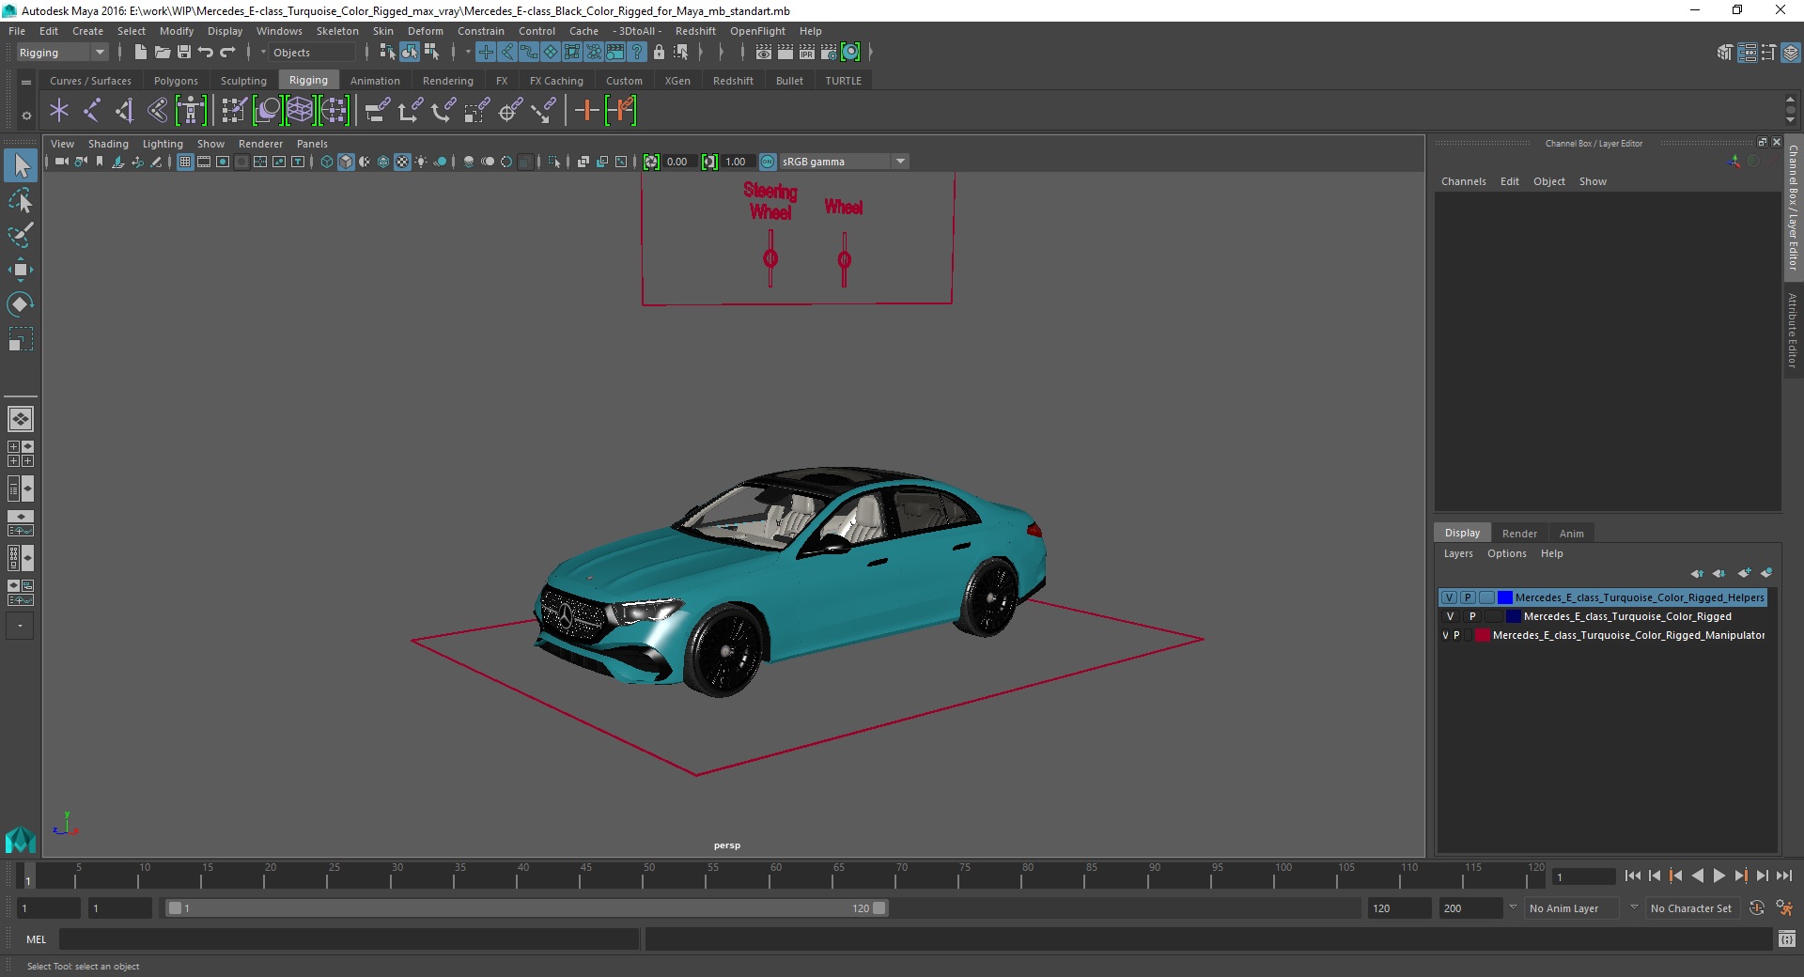Open animation preferences running-figure icon
The height and width of the screenshot is (977, 1804).
click(x=1785, y=908)
